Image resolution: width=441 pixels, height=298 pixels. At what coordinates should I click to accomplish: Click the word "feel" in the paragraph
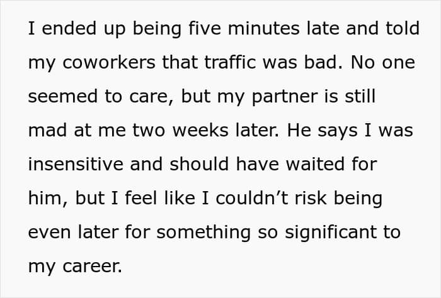pyautogui.click(x=140, y=197)
